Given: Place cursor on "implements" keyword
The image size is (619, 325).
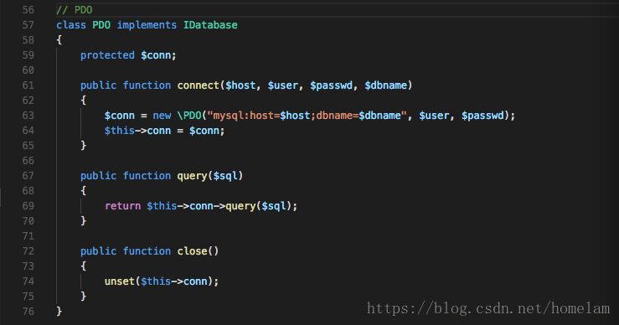Looking at the screenshot, I should (x=147, y=25).
